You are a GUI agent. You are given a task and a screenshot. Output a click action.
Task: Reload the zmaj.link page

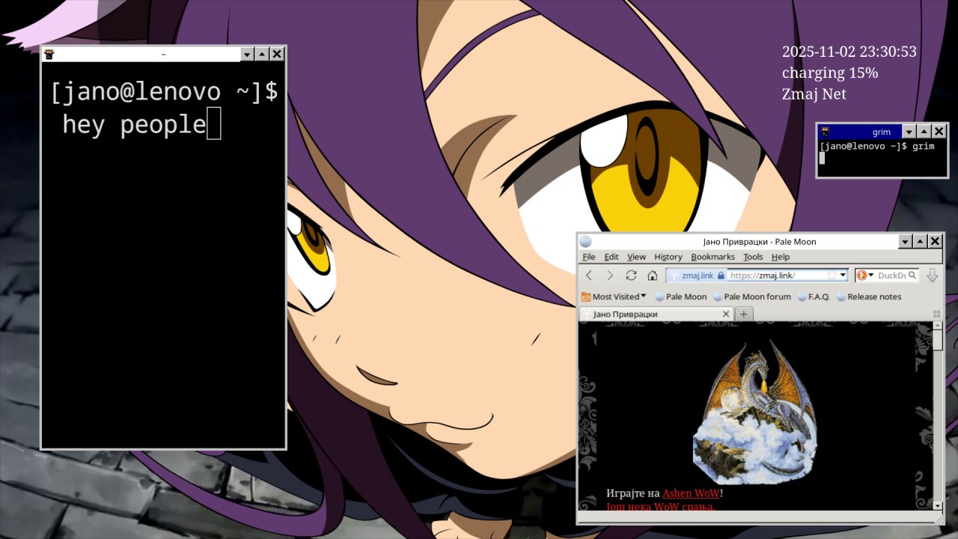click(x=631, y=275)
